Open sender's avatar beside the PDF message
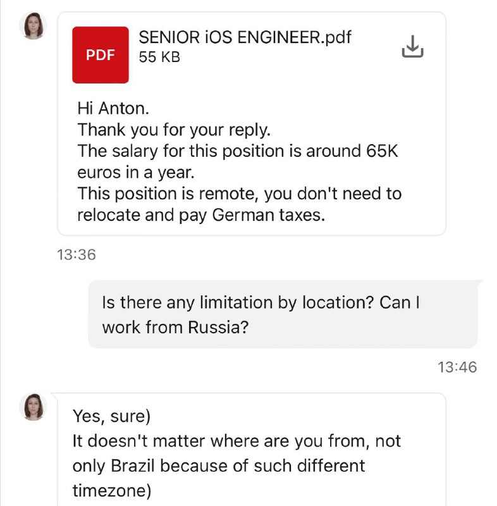Viewport: 497px width, 506px height. point(34,26)
